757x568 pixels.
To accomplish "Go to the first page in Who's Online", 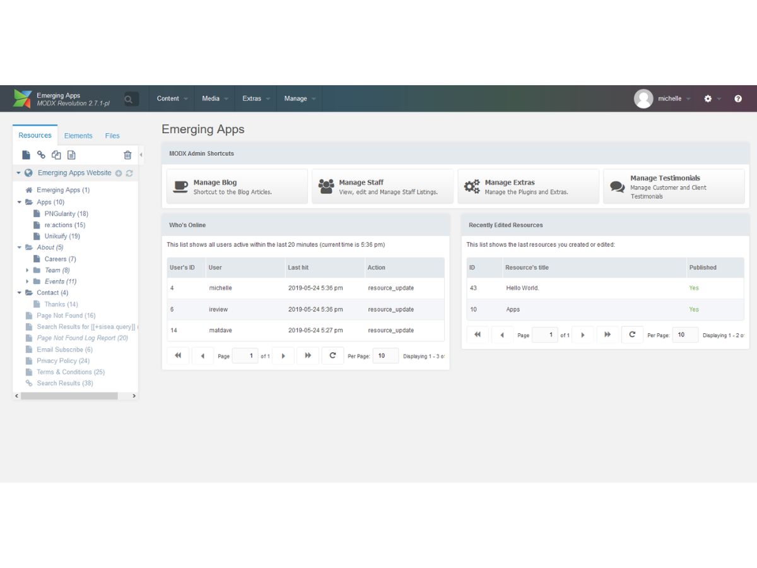I will tap(178, 356).
